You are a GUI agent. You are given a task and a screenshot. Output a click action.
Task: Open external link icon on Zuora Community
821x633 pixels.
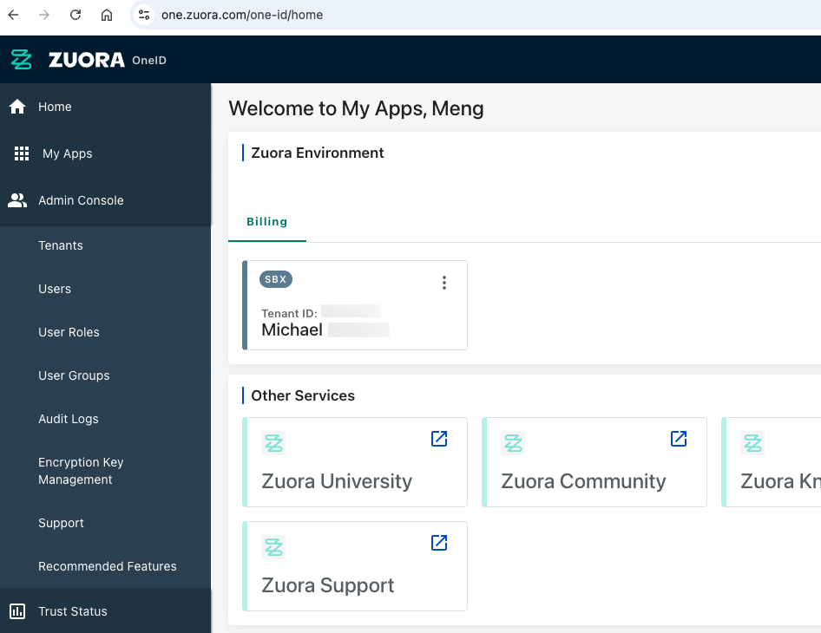[x=679, y=439]
